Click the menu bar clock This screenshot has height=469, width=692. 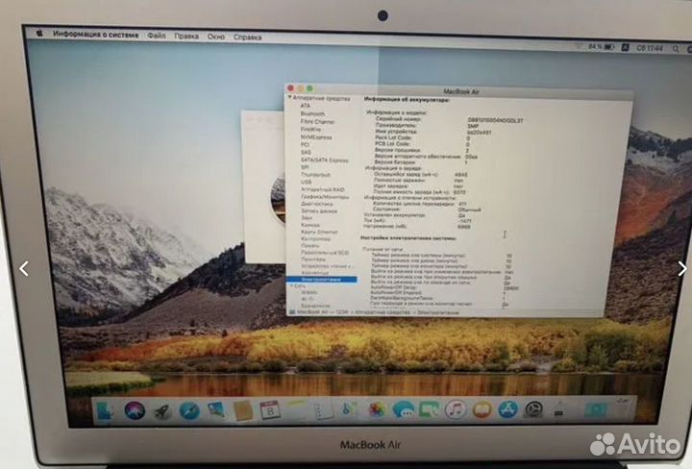coord(650,48)
